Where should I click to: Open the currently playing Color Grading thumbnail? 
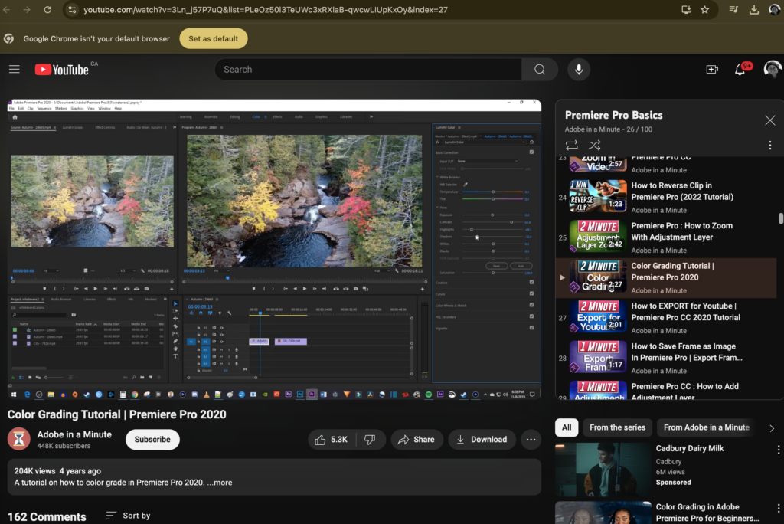[x=598, y=276]
